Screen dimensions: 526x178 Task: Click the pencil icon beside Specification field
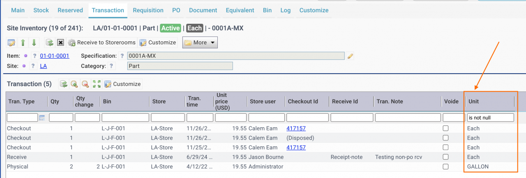[350, 56]
